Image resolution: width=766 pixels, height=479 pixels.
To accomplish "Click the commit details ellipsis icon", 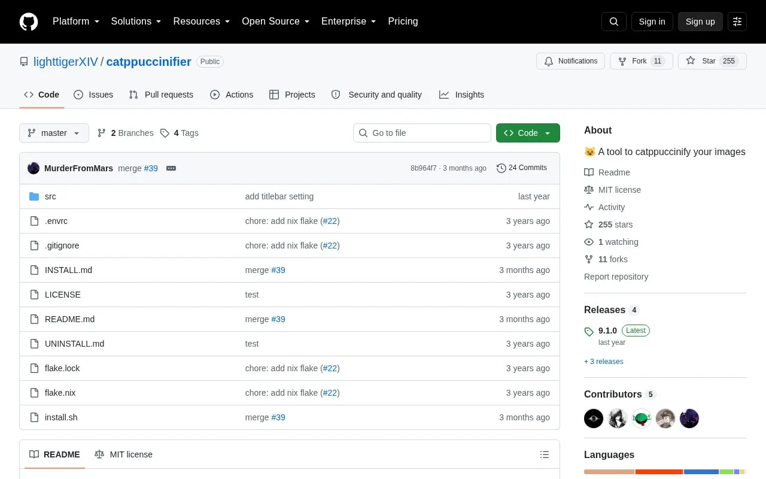I will (x=171, y=168).
